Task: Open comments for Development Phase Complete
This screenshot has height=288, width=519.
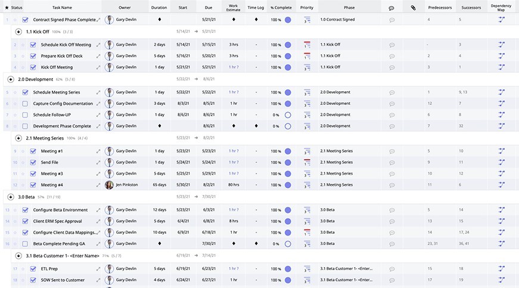Action: 392,126
